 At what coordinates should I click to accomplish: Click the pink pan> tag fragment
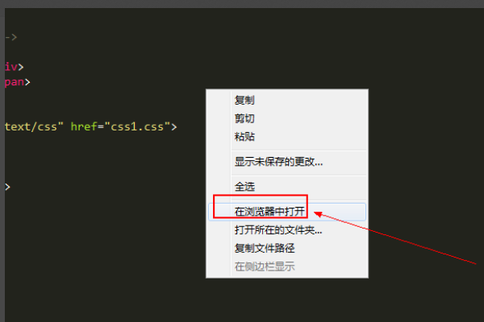point(17,82)
